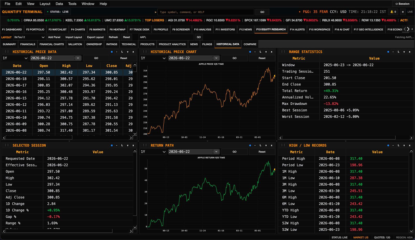Toggle the blue link dot on Historical Price Chart

pyautogui.click(x=250, y=52)
